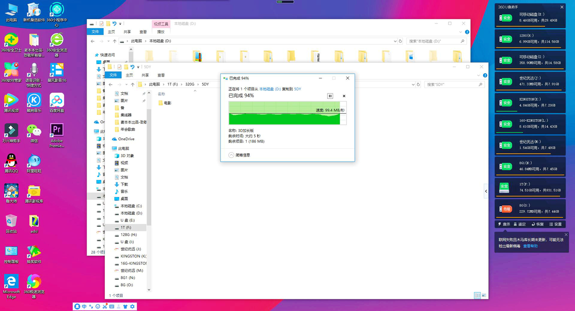Open the 回收站 recycle bin icon
Viewport: 575px width, 311px height.
pyautogui.click(x=11, y=223)
